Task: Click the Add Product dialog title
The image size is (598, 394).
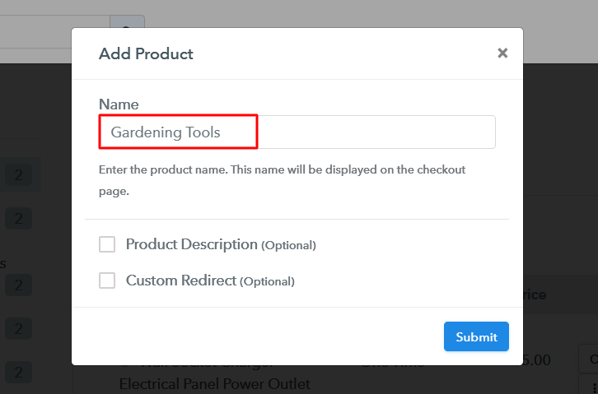Action: point(146,54)
